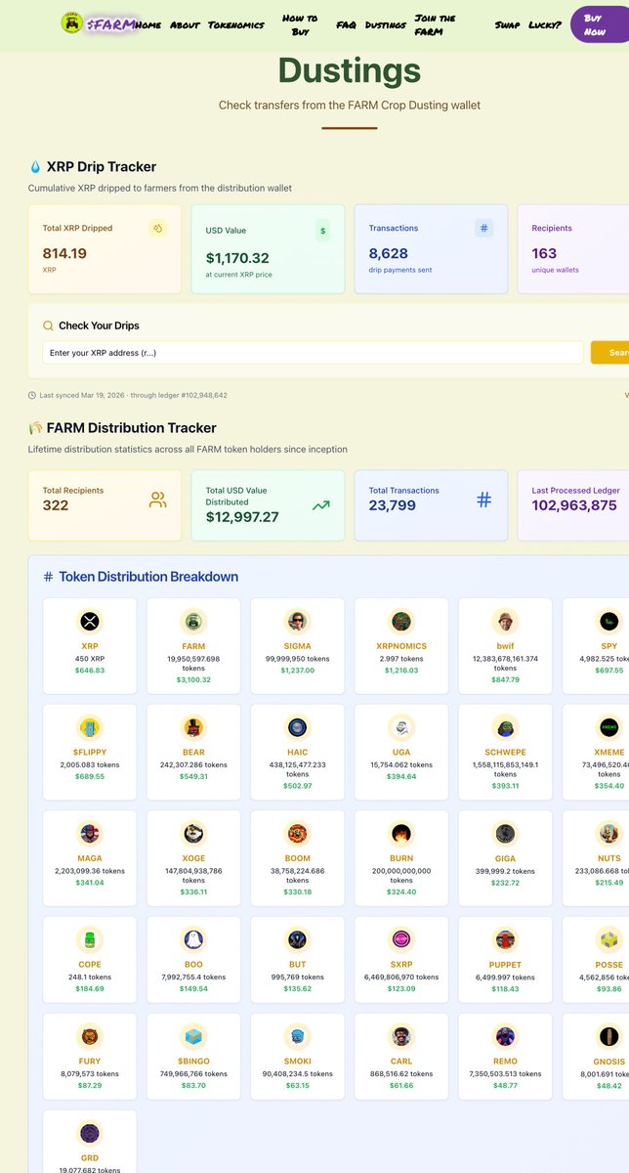Screen dimensions: 629x1173
Task: Select the BUT token logo
Action: point(297,939)
